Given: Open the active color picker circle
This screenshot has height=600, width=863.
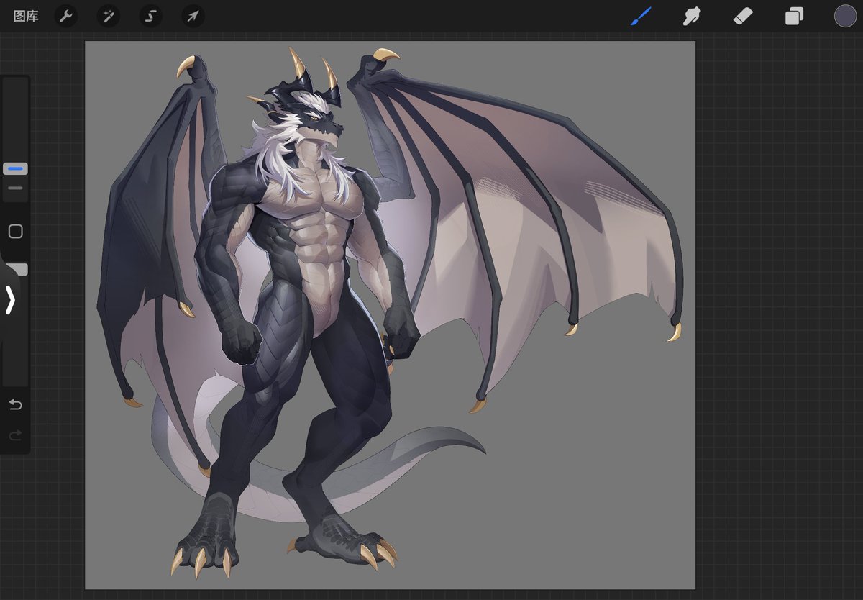Looking at the screenshot, I should point(845,16).
